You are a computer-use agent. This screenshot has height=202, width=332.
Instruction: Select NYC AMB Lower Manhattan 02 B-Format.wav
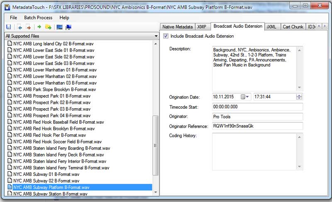(x=55, y=76)
